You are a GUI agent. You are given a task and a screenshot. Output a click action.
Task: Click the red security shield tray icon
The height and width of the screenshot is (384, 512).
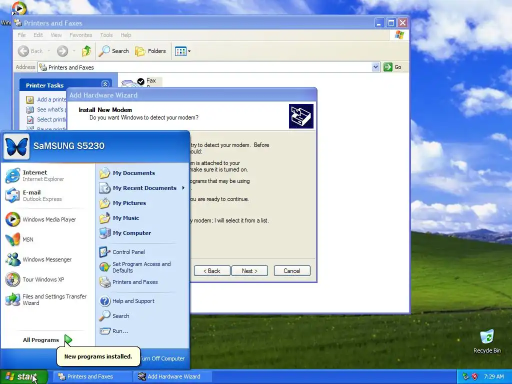(475, 376)
